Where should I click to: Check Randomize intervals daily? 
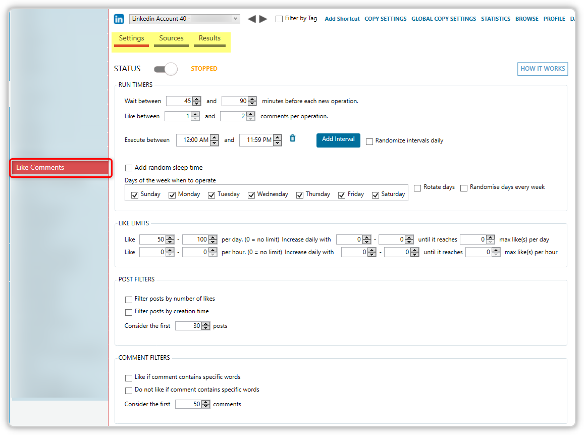pyautogui.click(x=369, y=141)
